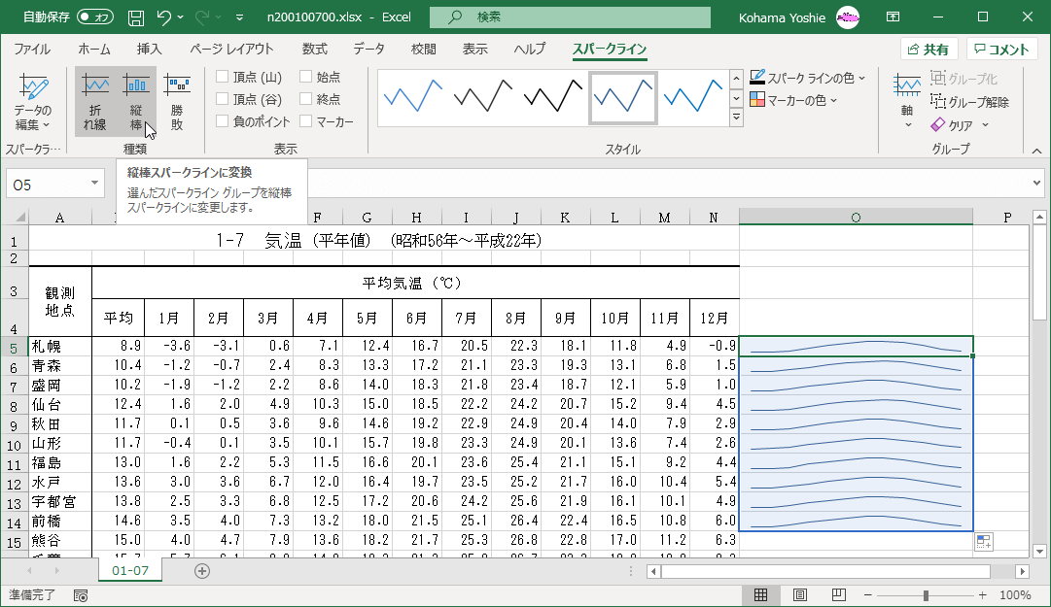This screenshot has width=1051, height=607.
Task: Select the 勝敗 win/loss sparkline type
Action: [x=177, y=101]
